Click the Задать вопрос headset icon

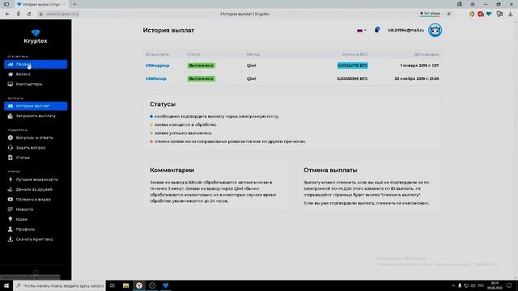point(11,147)
